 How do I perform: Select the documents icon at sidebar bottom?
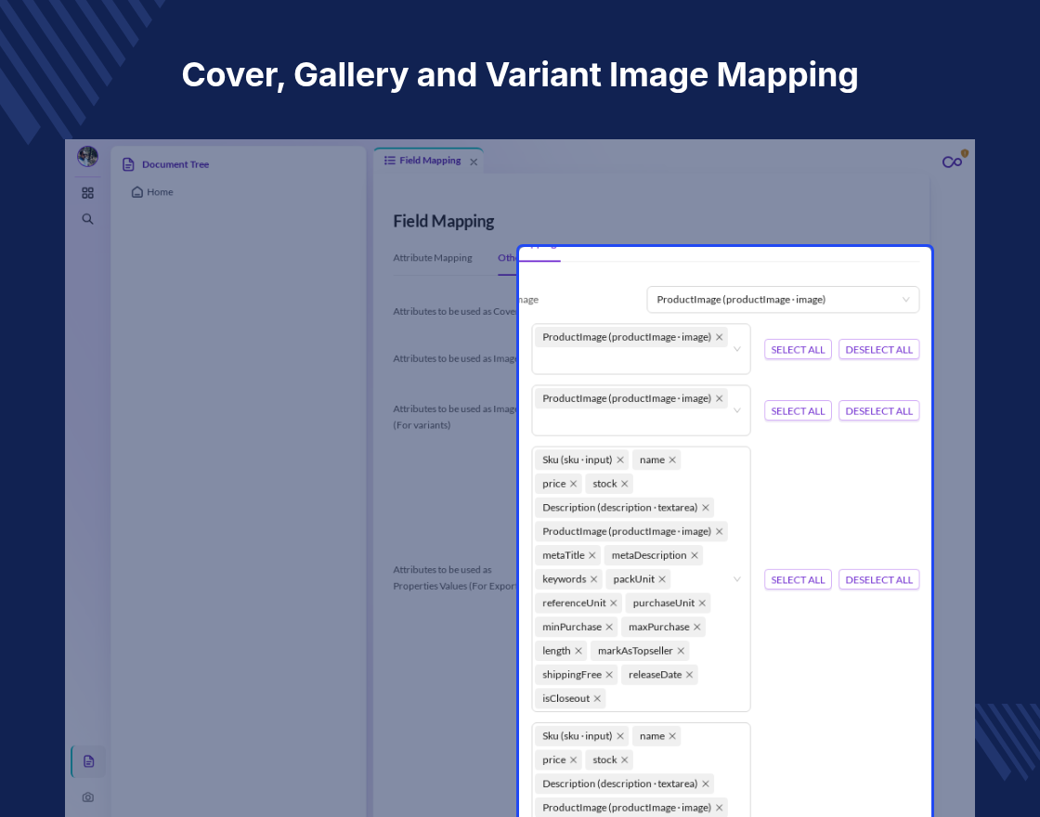(x=89, y=761)
